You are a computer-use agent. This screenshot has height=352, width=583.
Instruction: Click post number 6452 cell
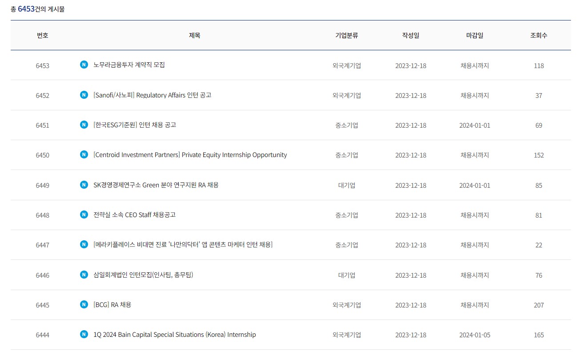tap(43, 96)
